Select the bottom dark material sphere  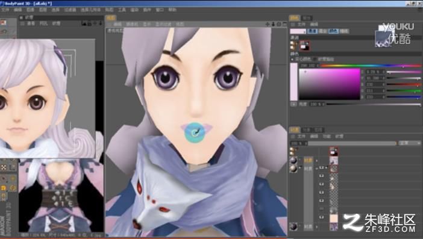294,226
